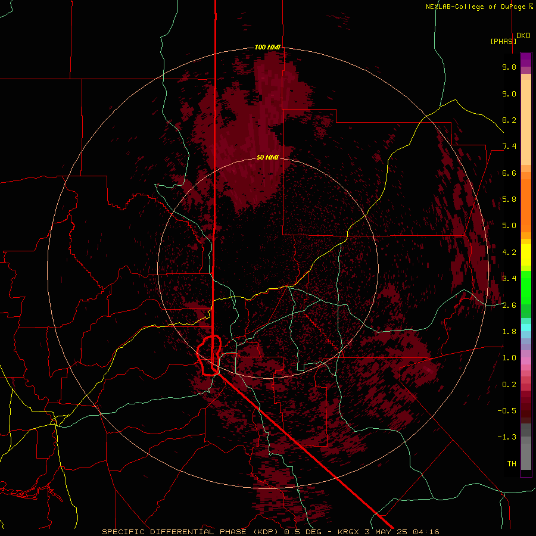
Task: Click the thick red warning polygon outline
Action: [208, 356]
